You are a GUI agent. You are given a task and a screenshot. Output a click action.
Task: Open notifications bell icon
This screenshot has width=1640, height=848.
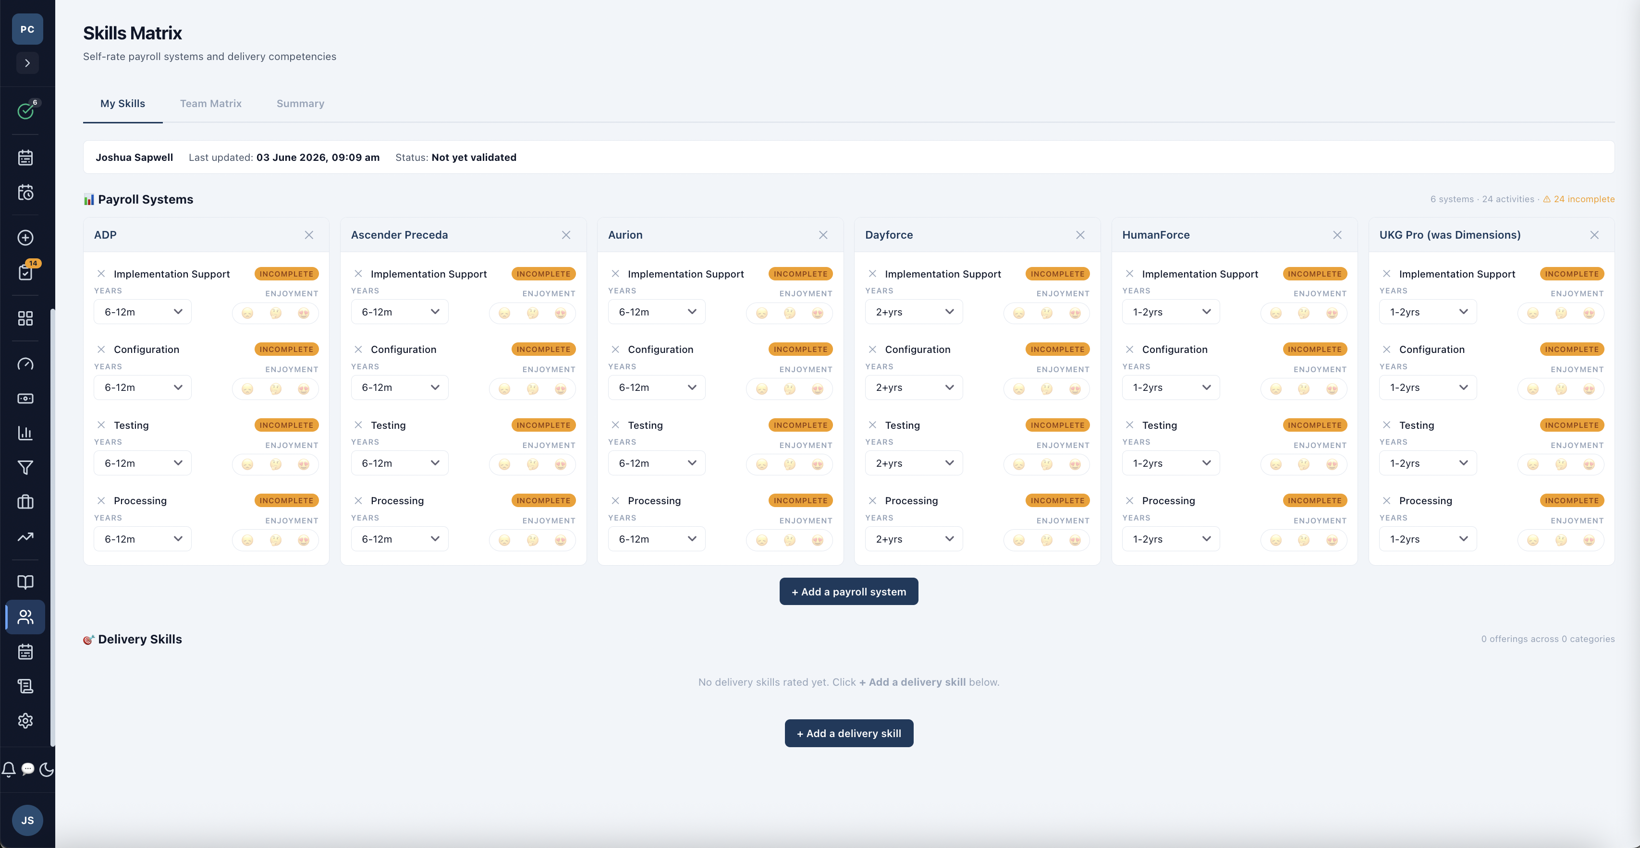point(9,769)
